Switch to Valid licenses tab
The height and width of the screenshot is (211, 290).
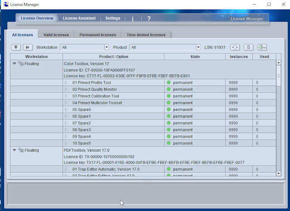(x=56, y=35)
